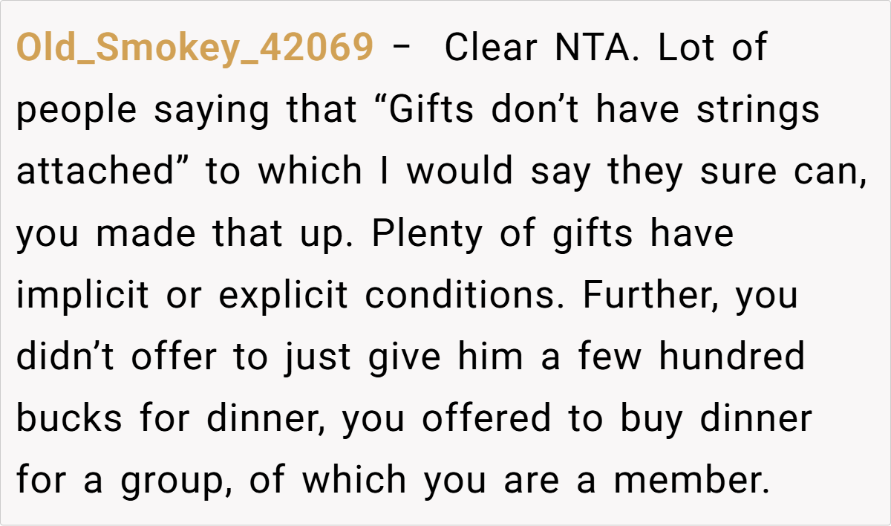Open the Old_Smokey_42069 user profile link
Image resolution: width=891 pixels, height=526 pixels.
(195, 48)
